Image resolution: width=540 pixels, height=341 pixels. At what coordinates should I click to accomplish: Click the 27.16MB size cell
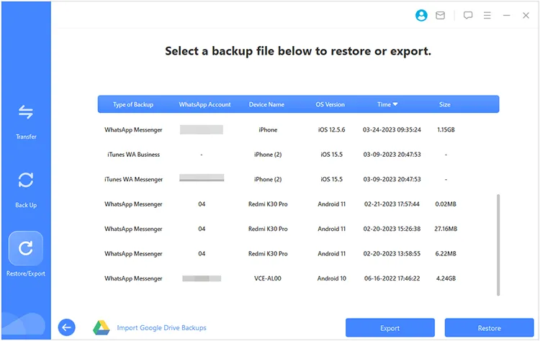[x=446, y=229]
